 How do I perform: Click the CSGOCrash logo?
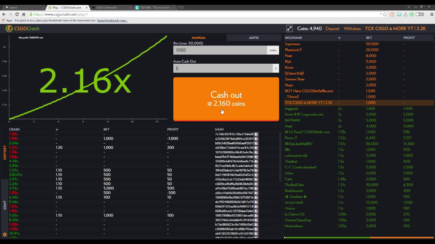22,28
